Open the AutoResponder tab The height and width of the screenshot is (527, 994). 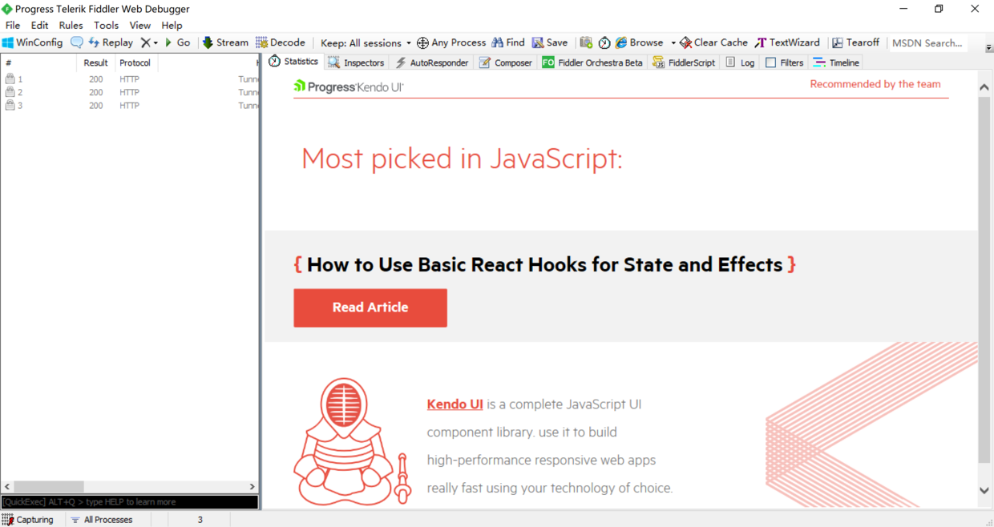click(431, 62)
